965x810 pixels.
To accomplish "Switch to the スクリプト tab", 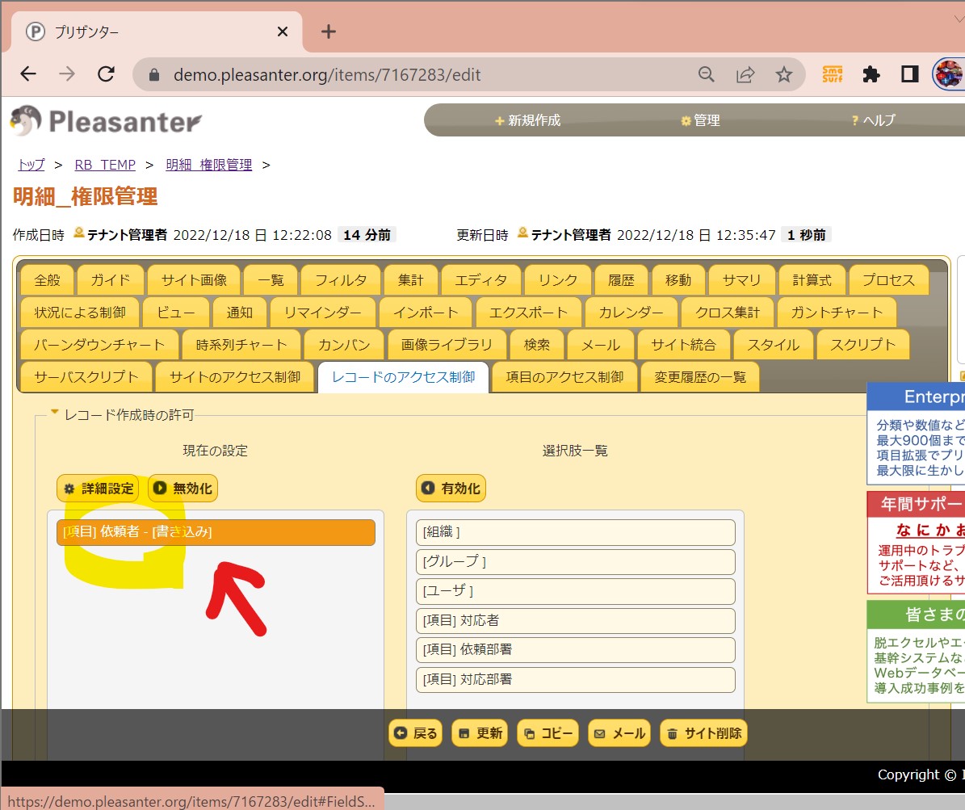I will click(863, 345).
